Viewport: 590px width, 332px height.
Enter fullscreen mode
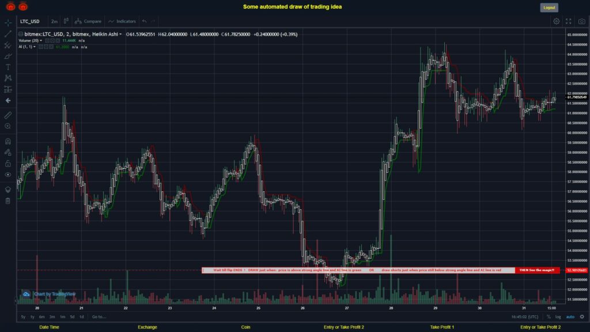(569, 21)
